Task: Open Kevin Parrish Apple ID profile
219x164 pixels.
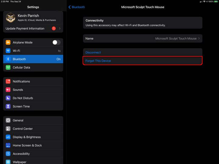Action: point(33,18)
